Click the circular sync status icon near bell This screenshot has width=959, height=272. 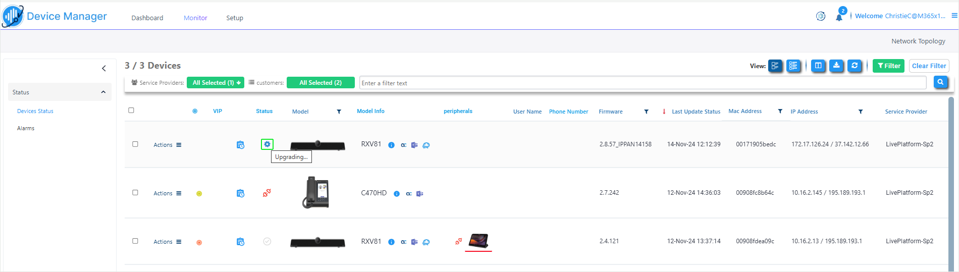pyautogui.click(x=821, y=16)
